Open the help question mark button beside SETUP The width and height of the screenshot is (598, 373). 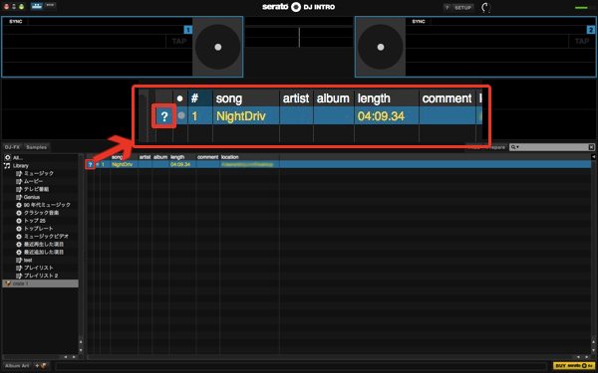tap(447, 7)
